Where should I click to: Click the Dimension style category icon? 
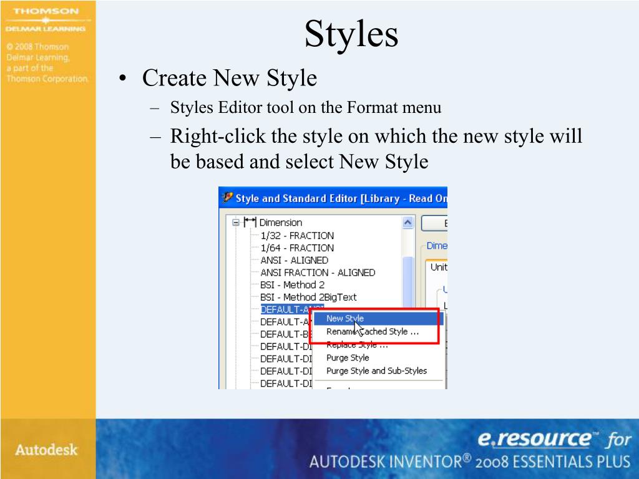(250, 222)
